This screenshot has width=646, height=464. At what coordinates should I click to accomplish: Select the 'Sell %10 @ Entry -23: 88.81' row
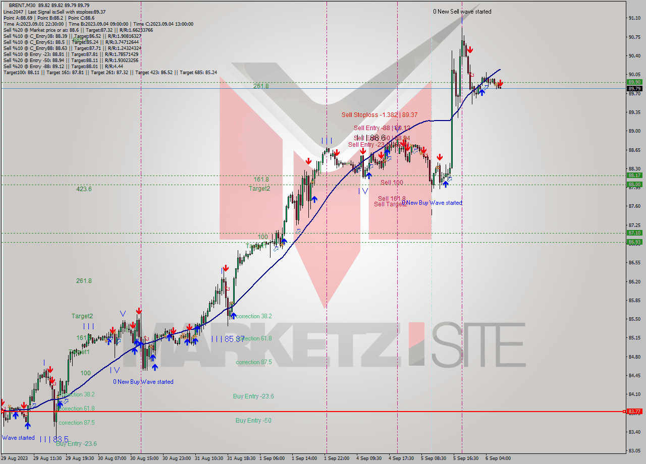(x=71, y=54)
